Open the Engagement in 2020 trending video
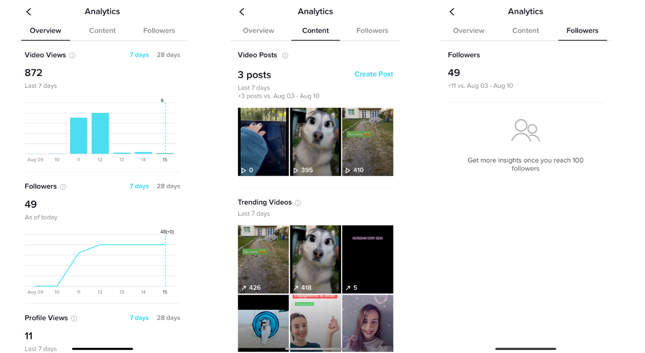 [315, 323]
